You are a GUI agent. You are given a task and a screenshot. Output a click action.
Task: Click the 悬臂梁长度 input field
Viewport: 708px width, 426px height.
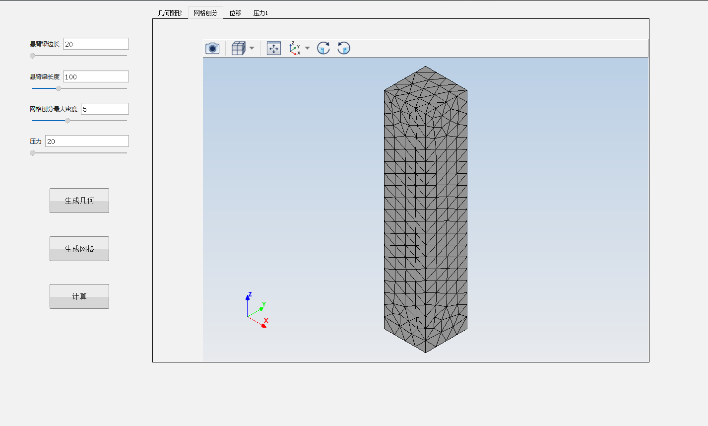[96, 76]
